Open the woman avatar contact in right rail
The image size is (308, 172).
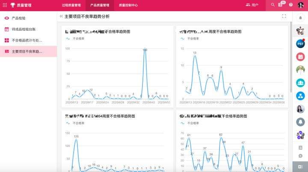coord(300,109)
